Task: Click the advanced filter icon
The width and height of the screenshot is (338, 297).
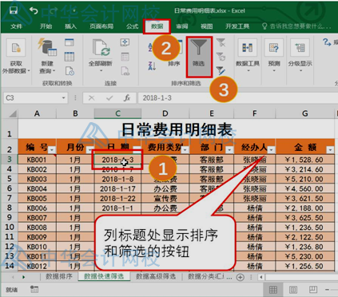Action: 221,70
